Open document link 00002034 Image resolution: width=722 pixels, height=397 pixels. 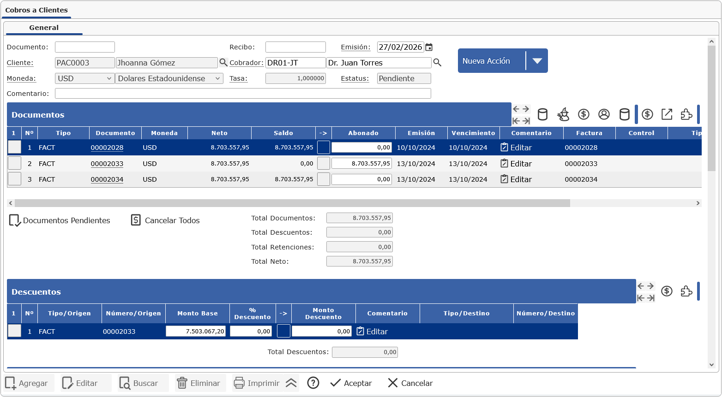click(x=107, y=179)
